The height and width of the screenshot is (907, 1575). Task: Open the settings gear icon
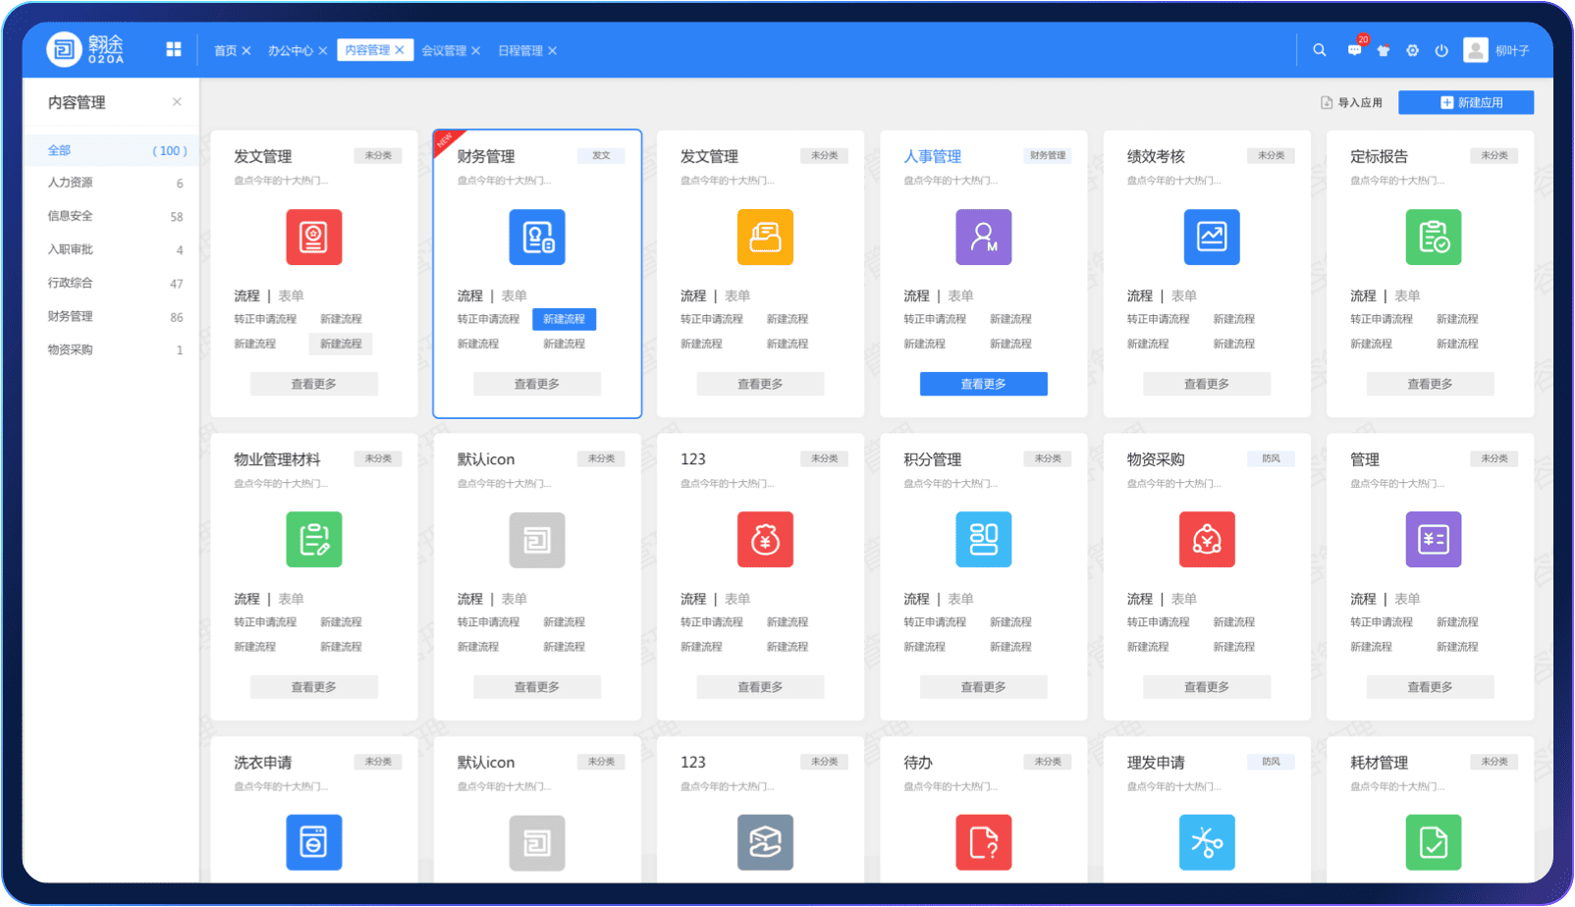pos(1413,50)
